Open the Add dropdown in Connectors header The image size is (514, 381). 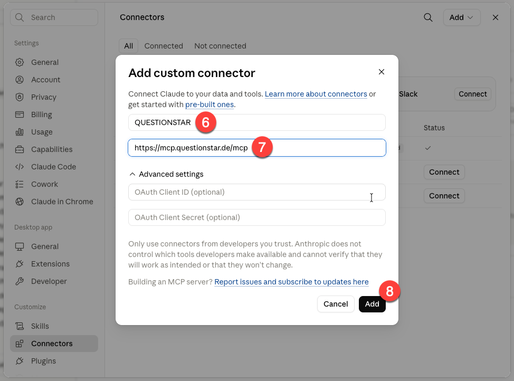coord(462,17)
